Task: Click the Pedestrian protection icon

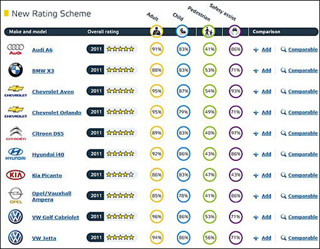Action: tap(208, 31)
